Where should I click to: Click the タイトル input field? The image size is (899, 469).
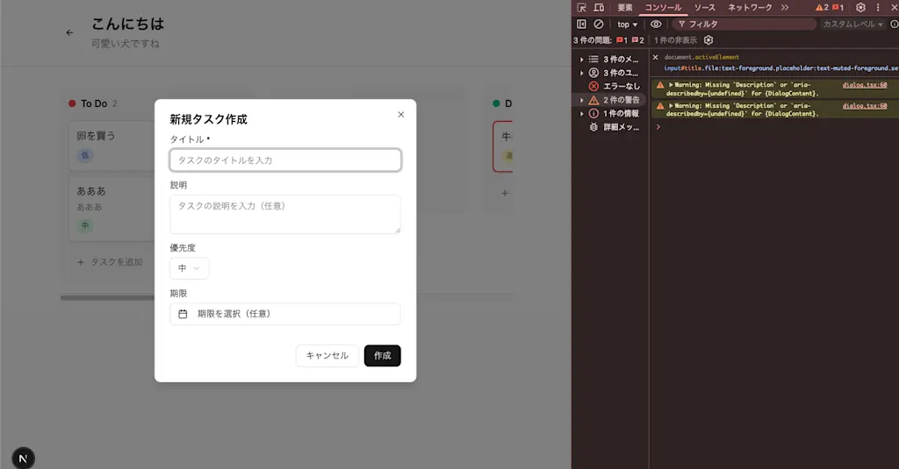(x=285, y=160)
